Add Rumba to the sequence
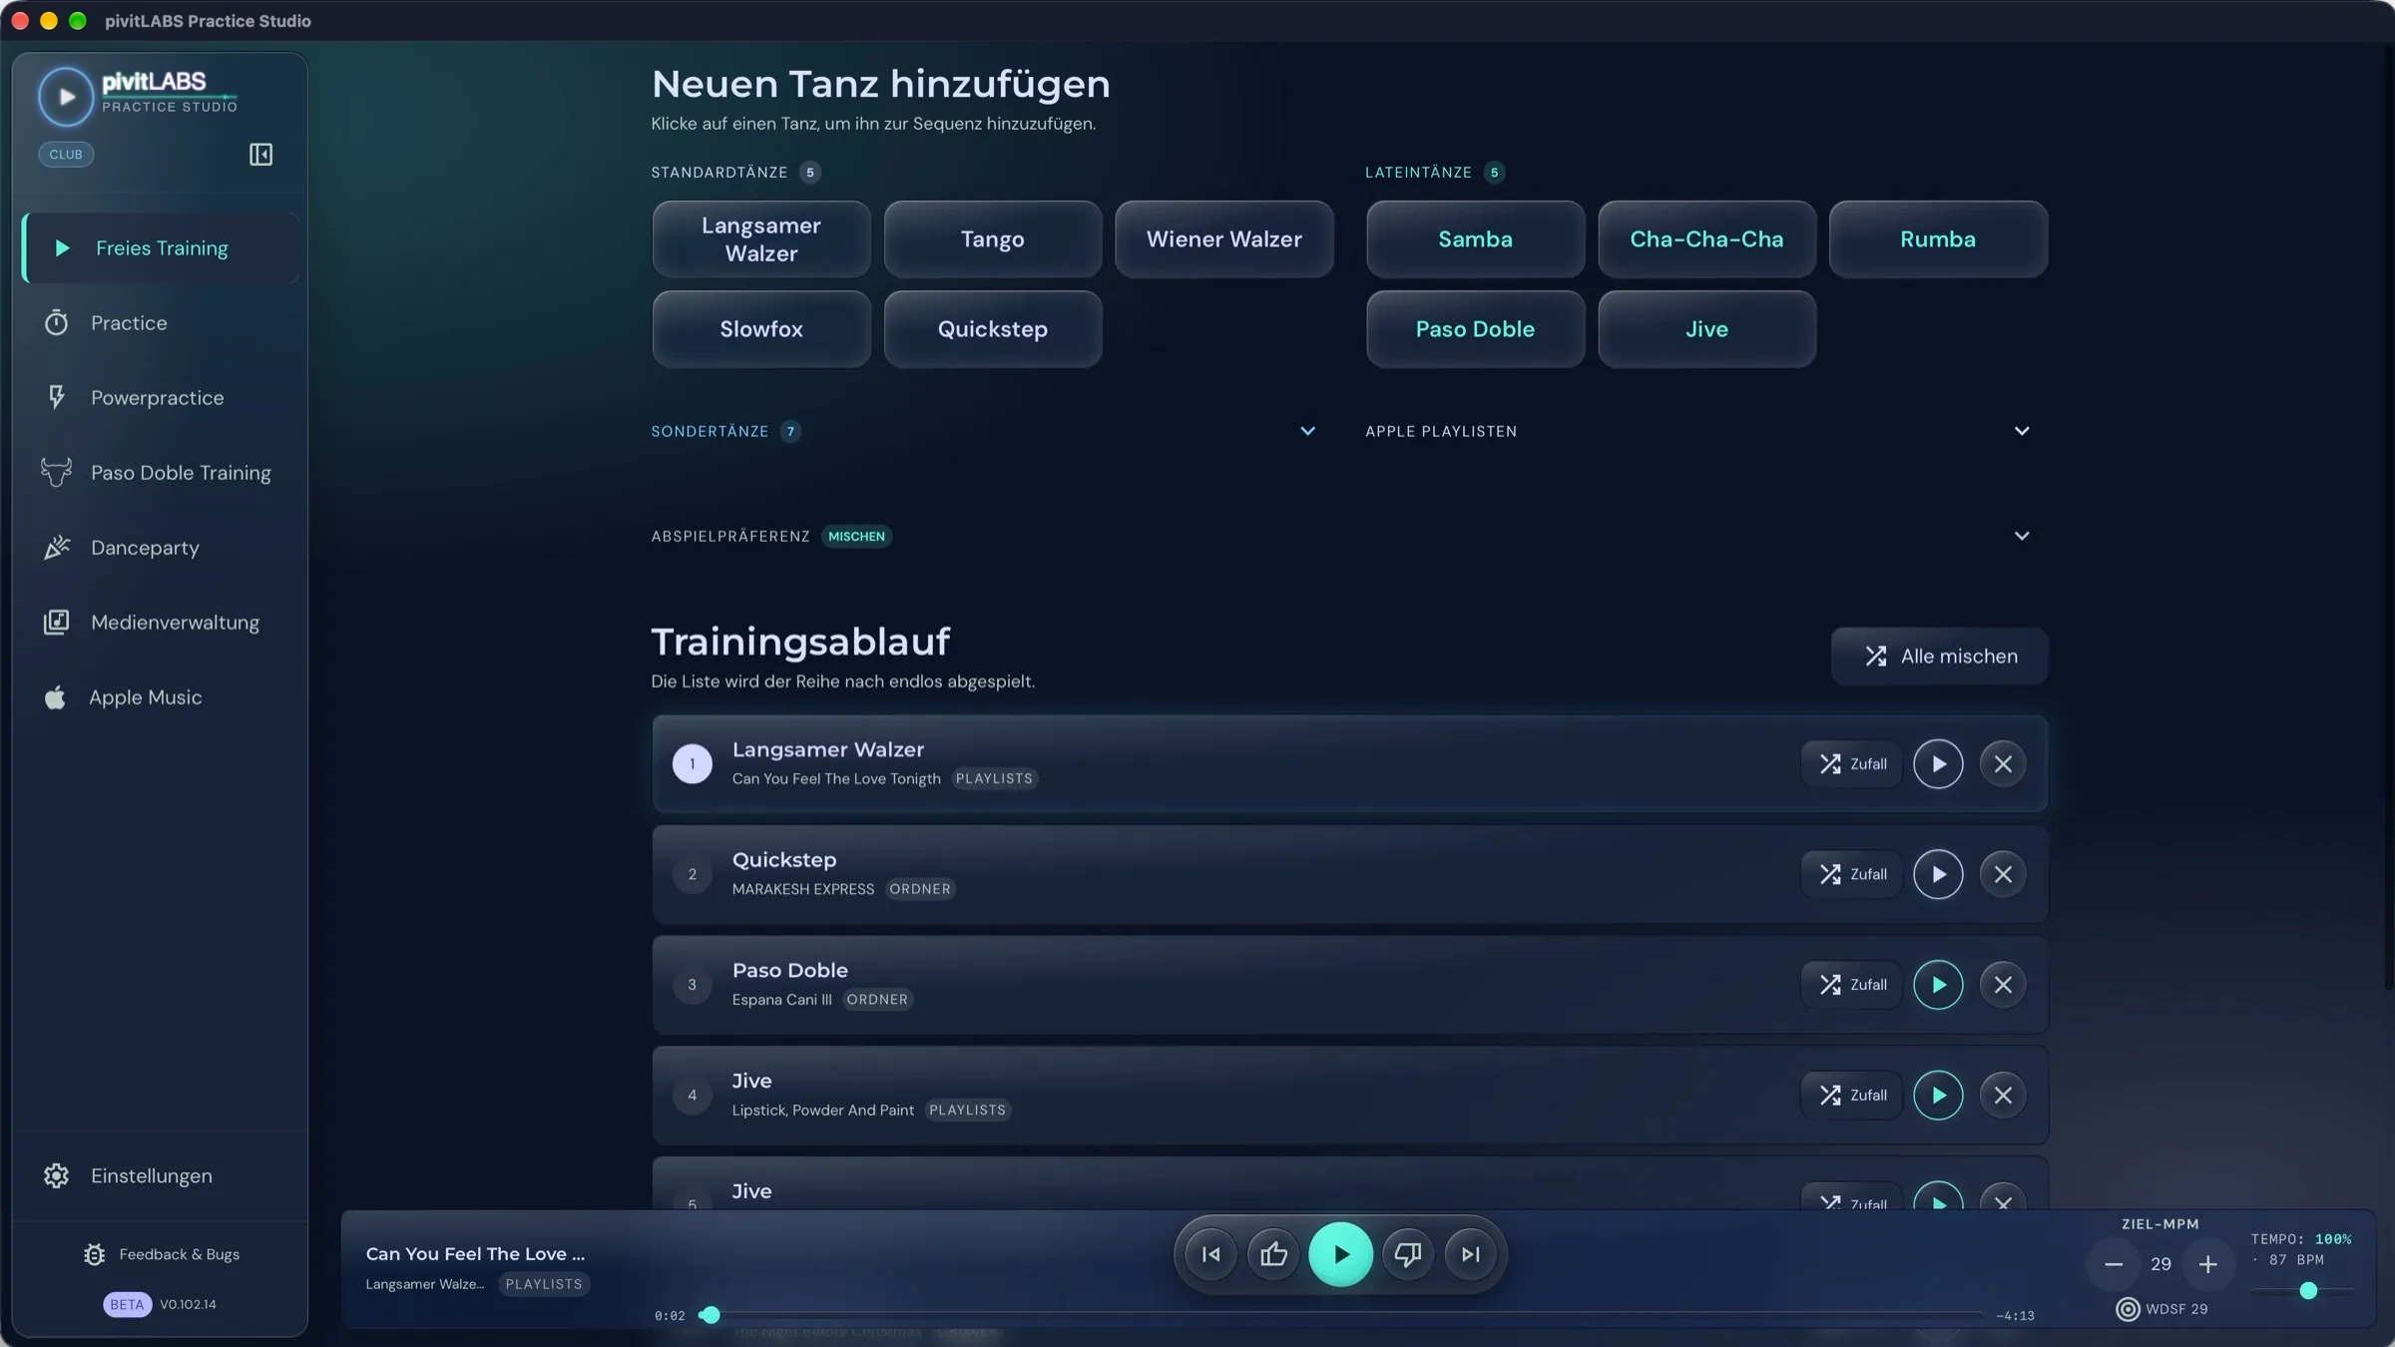 [x=1938, y=239]
